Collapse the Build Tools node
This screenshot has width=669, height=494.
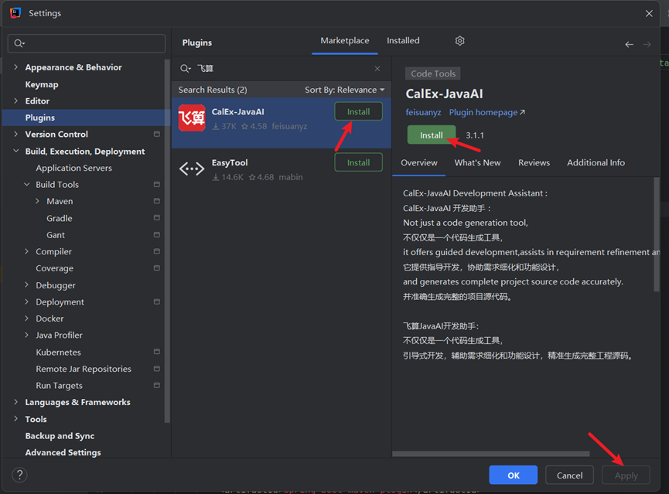[x=26, y=184]
